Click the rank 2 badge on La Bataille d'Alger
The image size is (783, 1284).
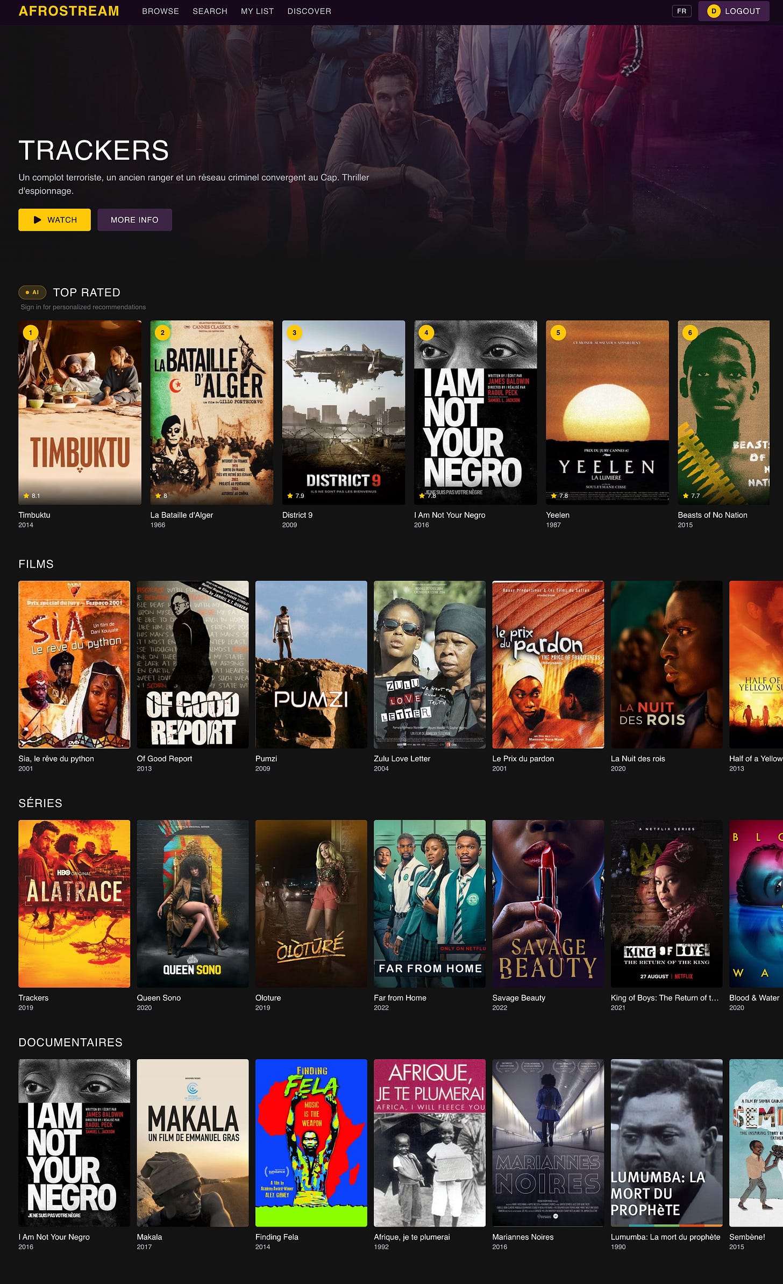pyautogui.click(x=162, y=332)
